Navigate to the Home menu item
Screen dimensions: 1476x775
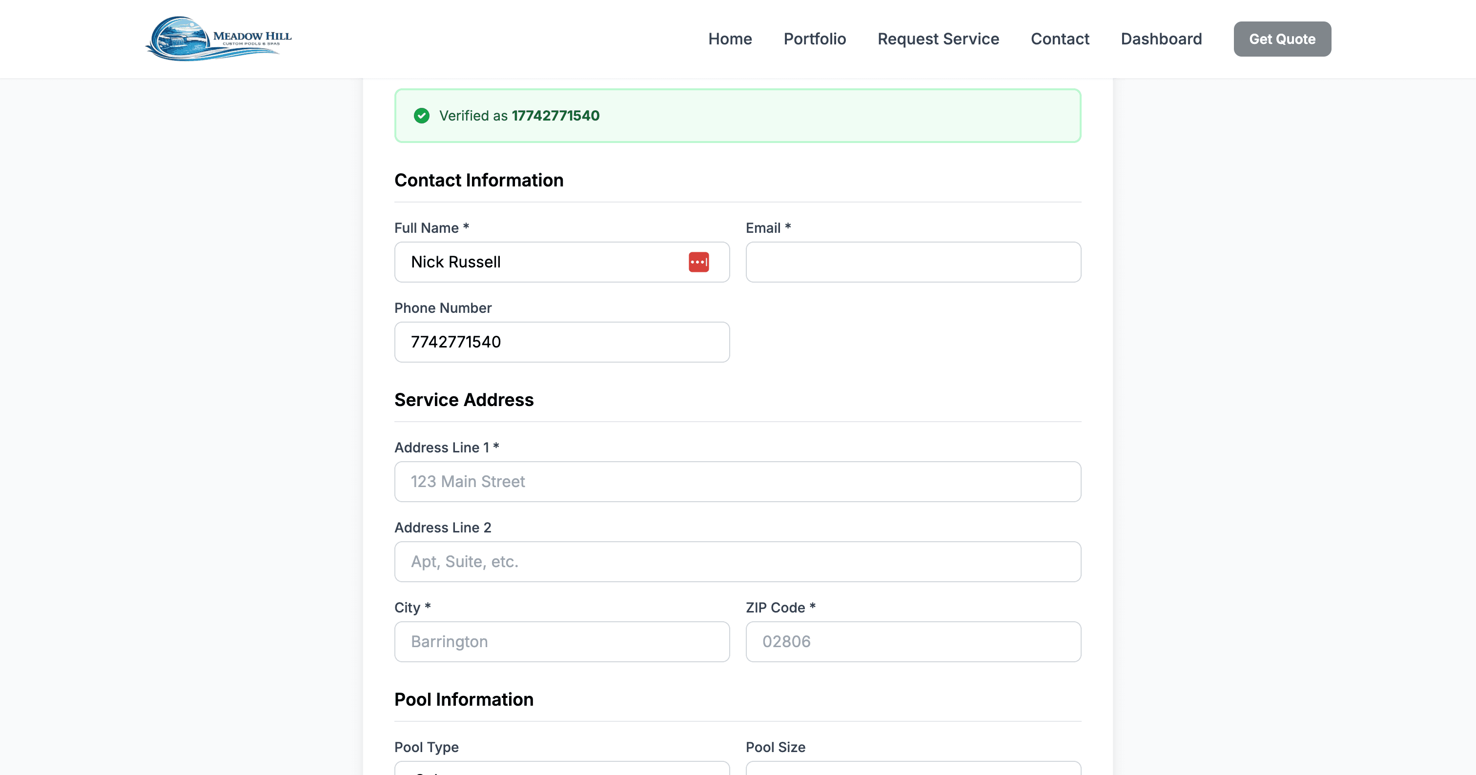[x=730, y=39]
